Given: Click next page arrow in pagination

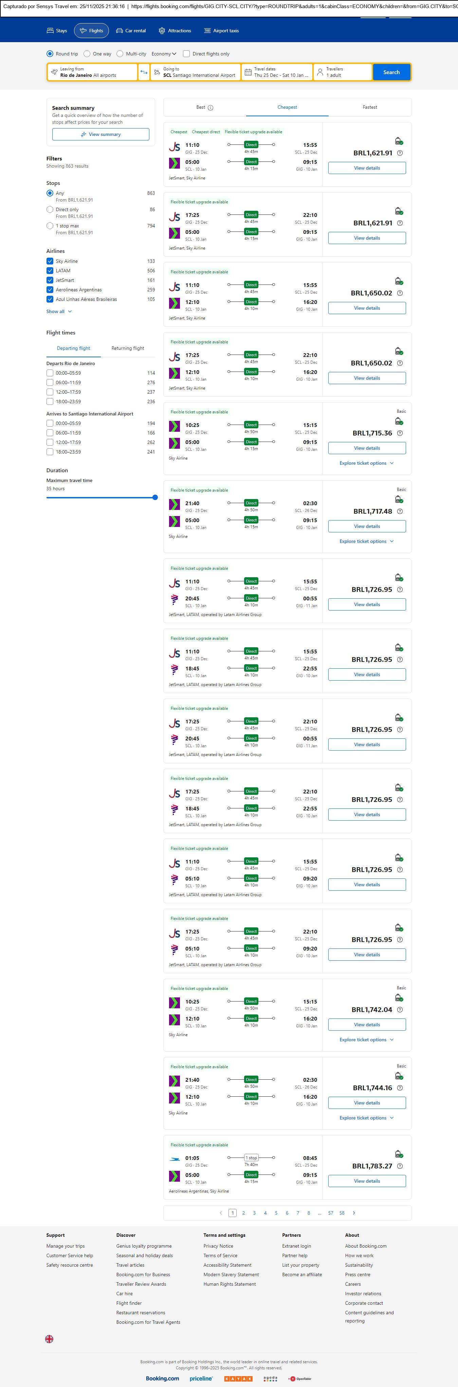Looking at the screenshot, I should (x=354, y=1213).
